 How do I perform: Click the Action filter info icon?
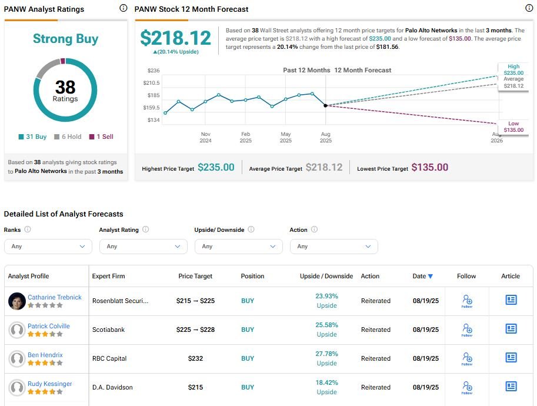click(316, 229)
